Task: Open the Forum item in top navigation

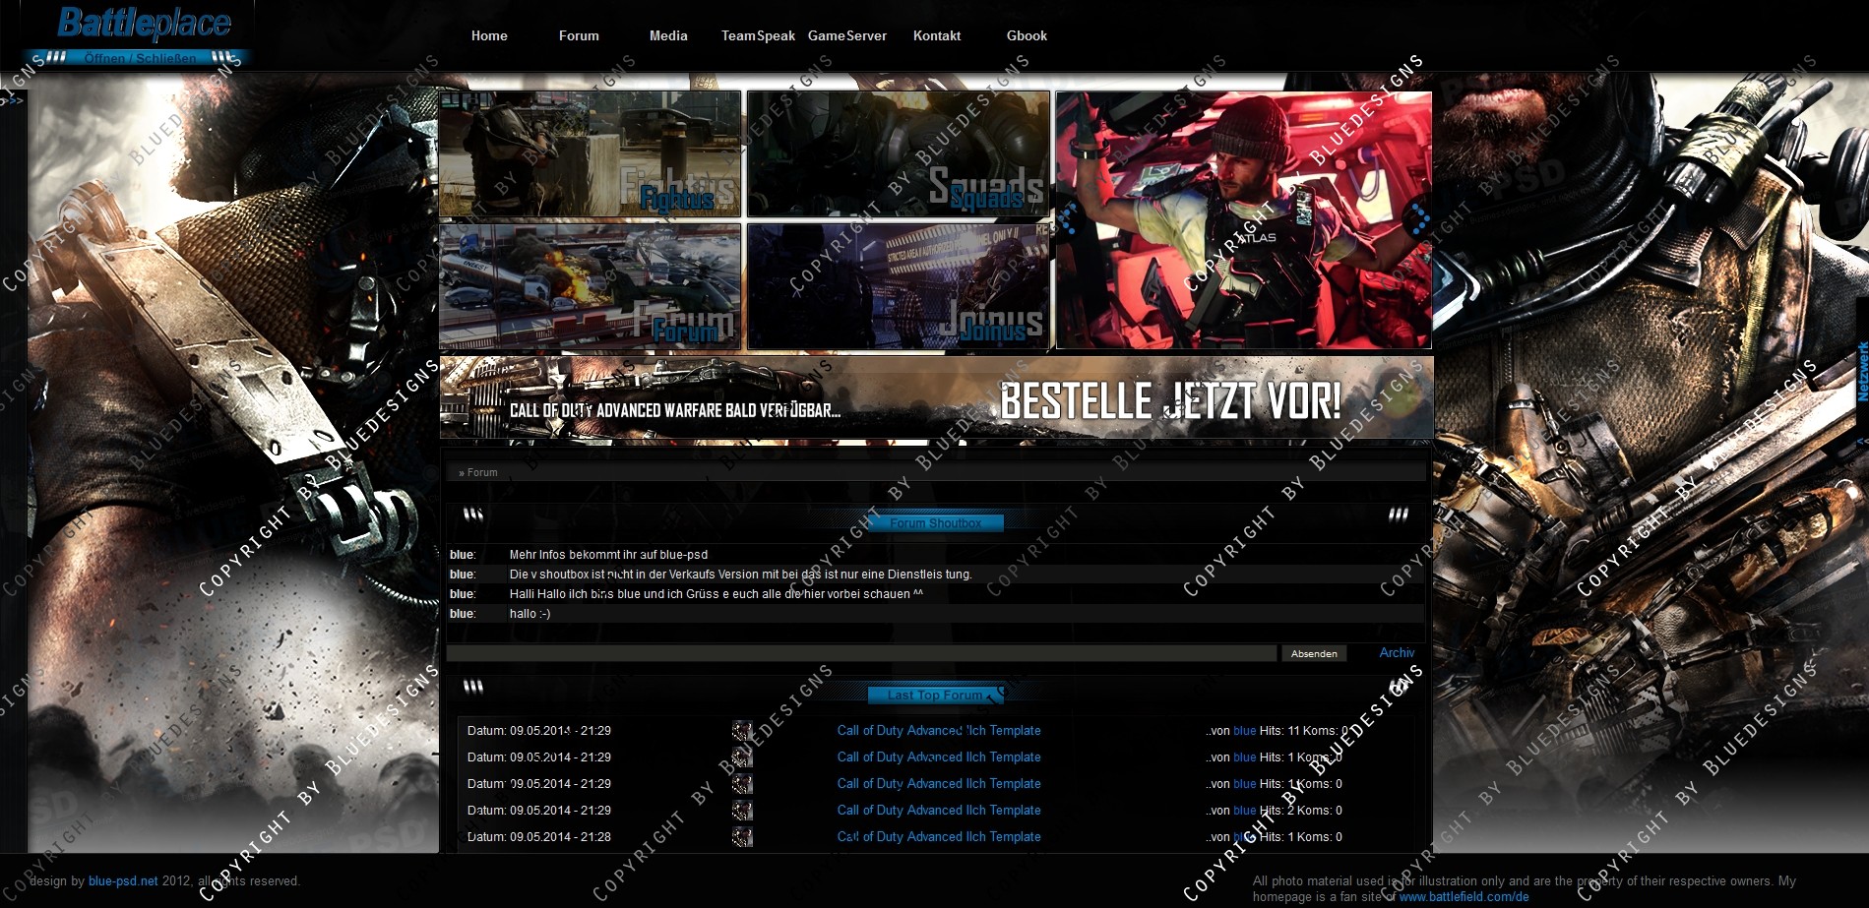Action: 579,35
